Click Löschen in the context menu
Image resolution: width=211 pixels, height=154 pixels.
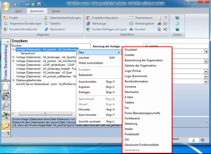pos(84,58)
